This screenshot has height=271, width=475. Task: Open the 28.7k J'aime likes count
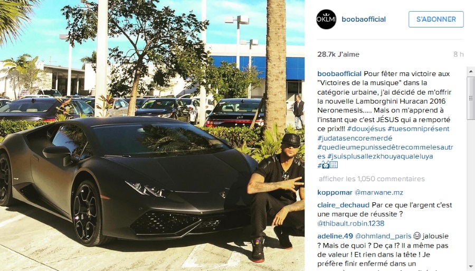pyautogui.click(x=338, y=54)
